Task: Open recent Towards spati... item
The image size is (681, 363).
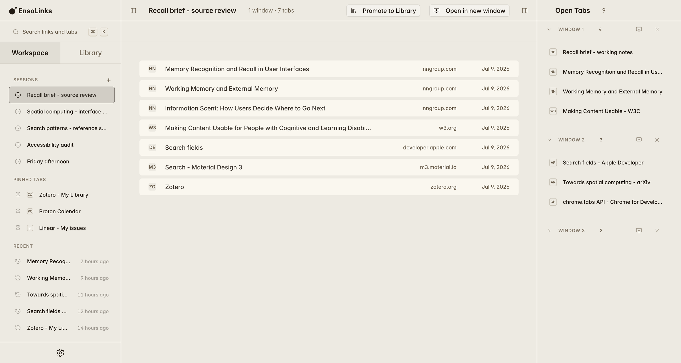Action: (62, 295)
